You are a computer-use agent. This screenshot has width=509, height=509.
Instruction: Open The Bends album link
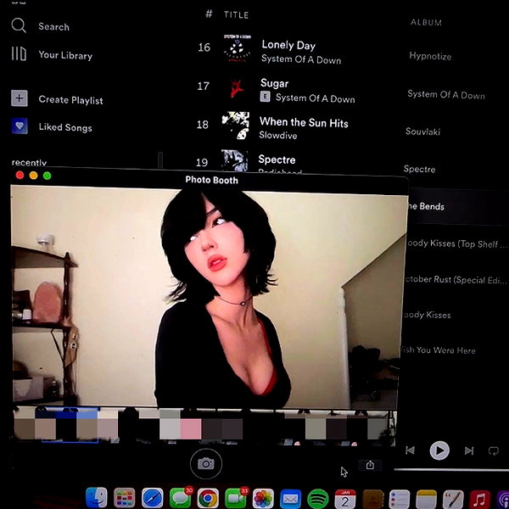point(426,206)
